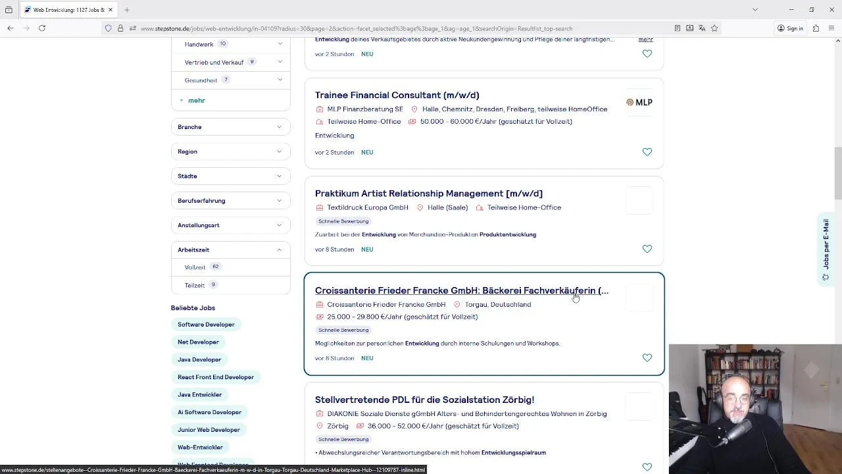Click the Textildruck Europa GmbH company name
The image size is (842, 474).
point(368,207)
